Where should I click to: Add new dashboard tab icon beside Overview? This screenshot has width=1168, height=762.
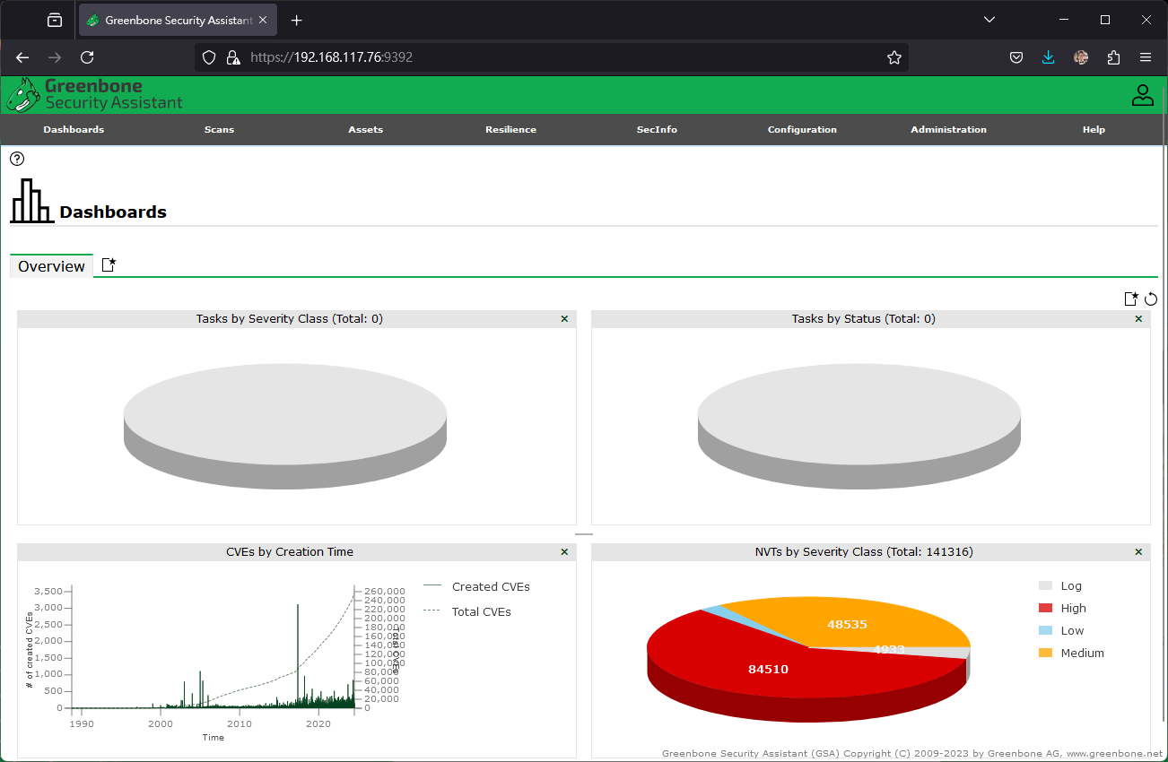point(109,265)
